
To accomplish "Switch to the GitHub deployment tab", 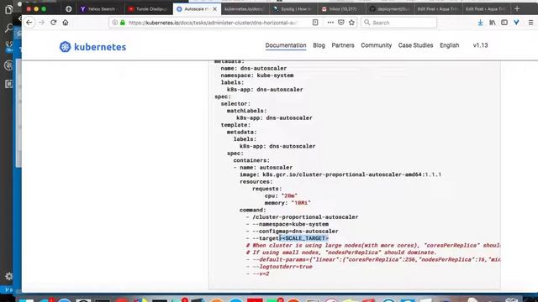I will (389, 9).
